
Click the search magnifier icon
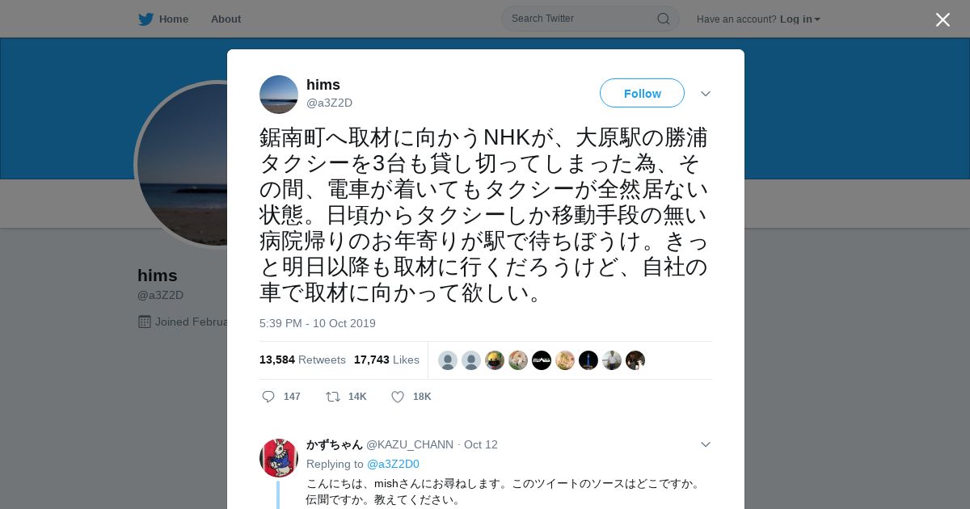(x=663, y=19)
